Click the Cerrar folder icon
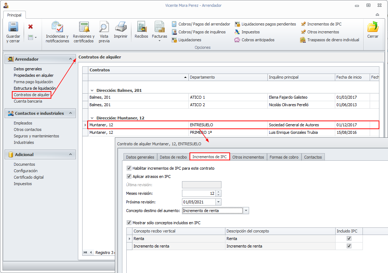Viewport: 388px width, 273px height. [x=373, y=27]
